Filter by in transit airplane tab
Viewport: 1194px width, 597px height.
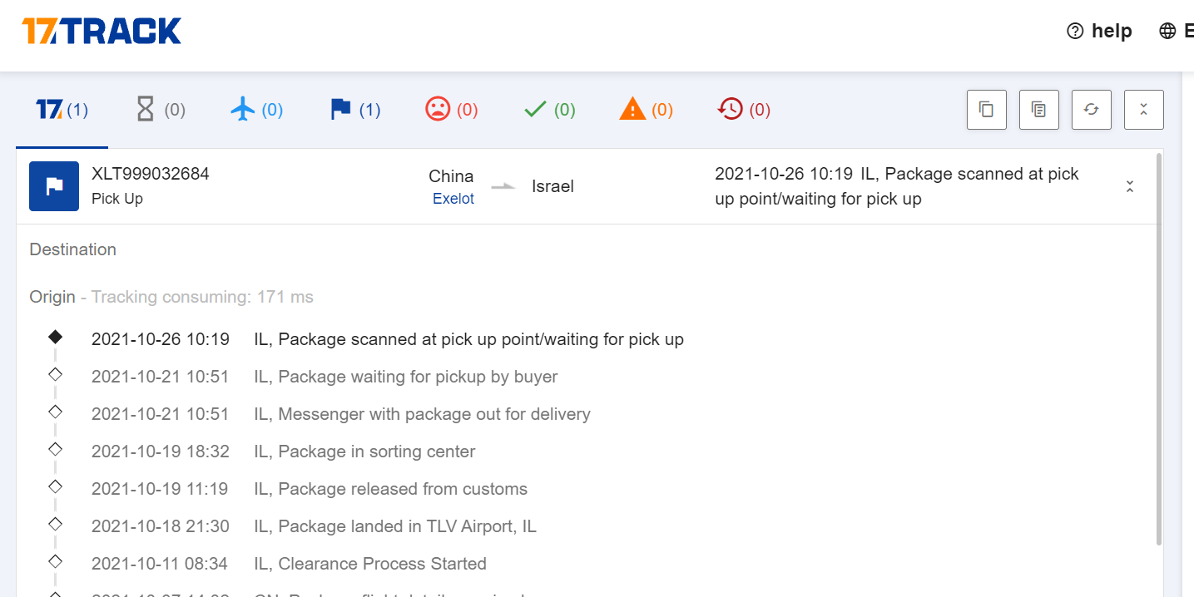[x=257, y=110]
